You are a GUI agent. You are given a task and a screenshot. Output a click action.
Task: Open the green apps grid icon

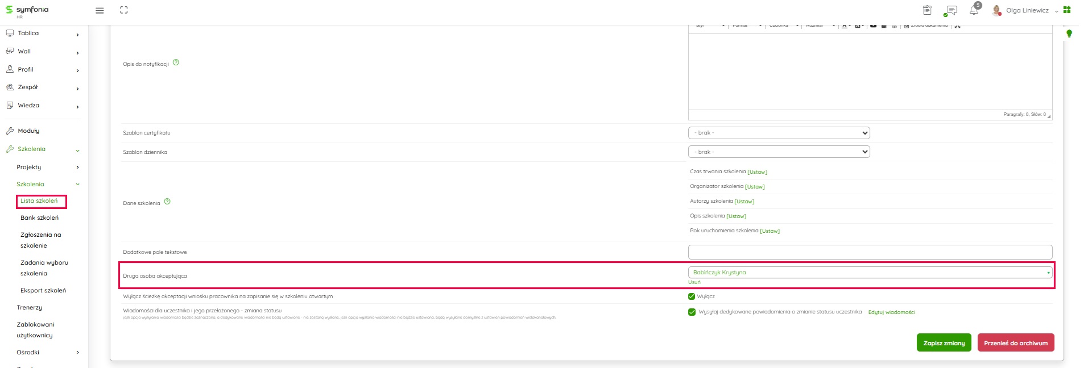(x=1067, y=10)
